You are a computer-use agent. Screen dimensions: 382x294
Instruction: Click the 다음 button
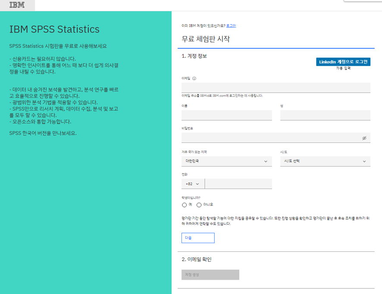[198, 238]
